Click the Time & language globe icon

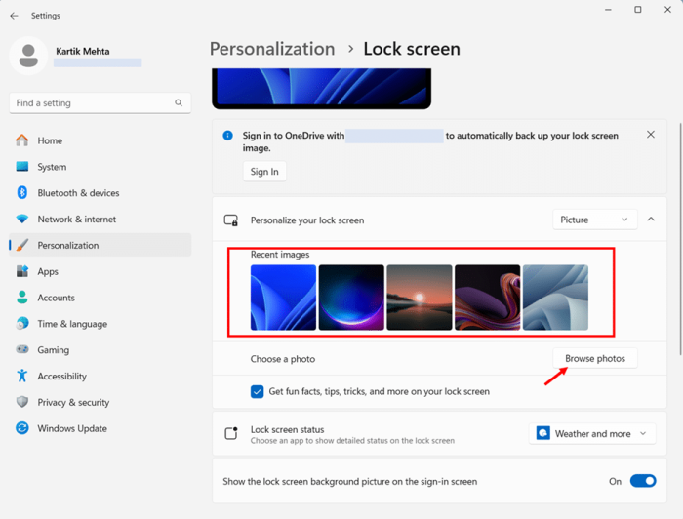21,324
